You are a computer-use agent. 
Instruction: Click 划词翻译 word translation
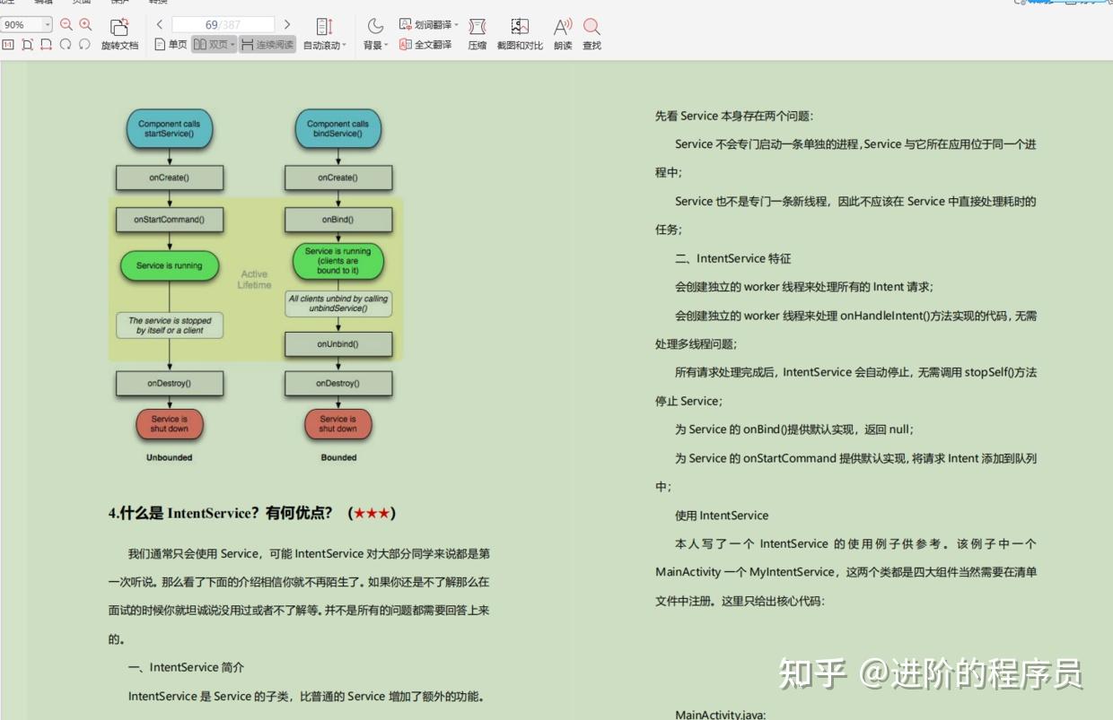[425, 25]
